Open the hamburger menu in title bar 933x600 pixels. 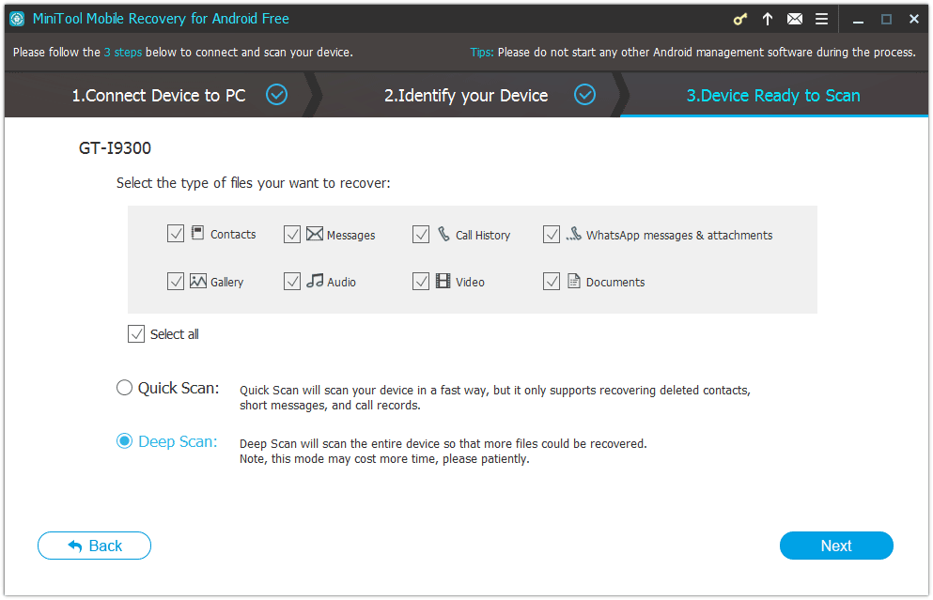[x=821, y=19]
